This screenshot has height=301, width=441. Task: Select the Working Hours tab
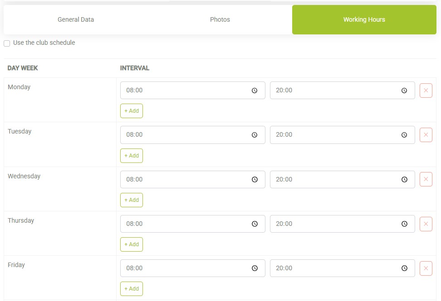364,19
